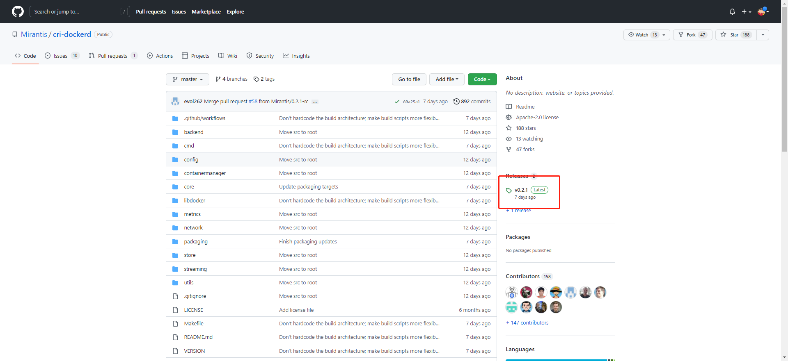Open the + 147 contributors link
The width and height of the screenshot is (788, 361).
(x=527, y=323)
